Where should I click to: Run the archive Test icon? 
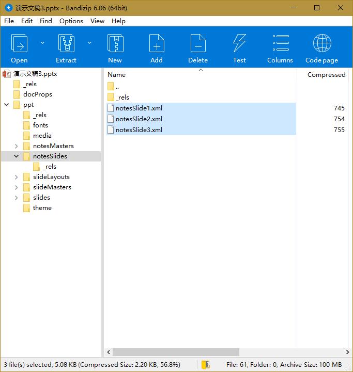pyautogui.click(x=239, y=44)
